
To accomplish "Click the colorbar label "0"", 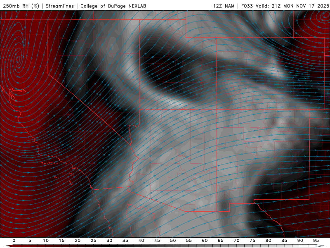I will pyautogui.click(x=14, y=241).
